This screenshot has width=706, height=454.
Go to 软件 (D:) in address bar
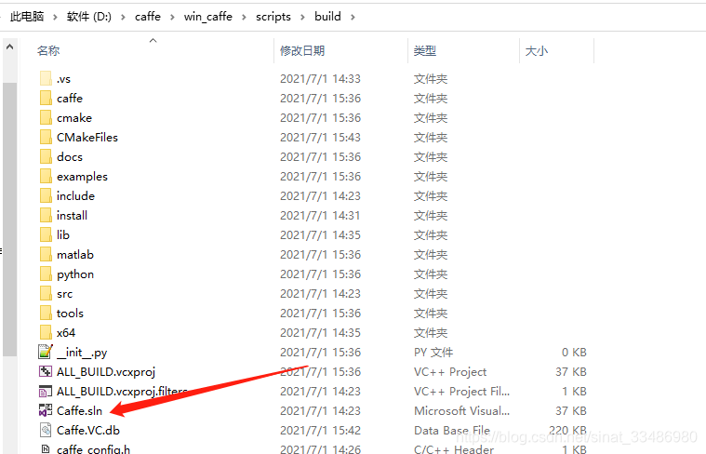[88, 17]
